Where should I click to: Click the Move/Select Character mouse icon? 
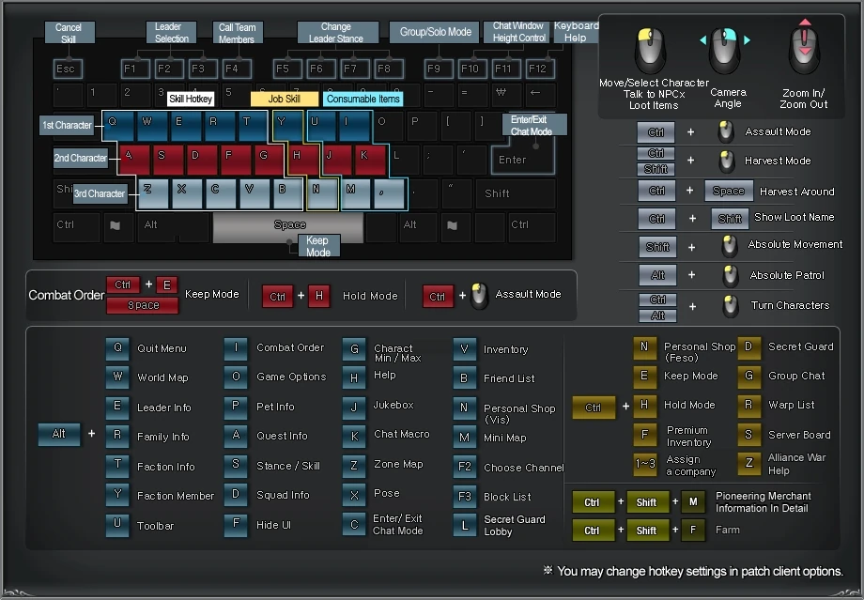(650, 51)
